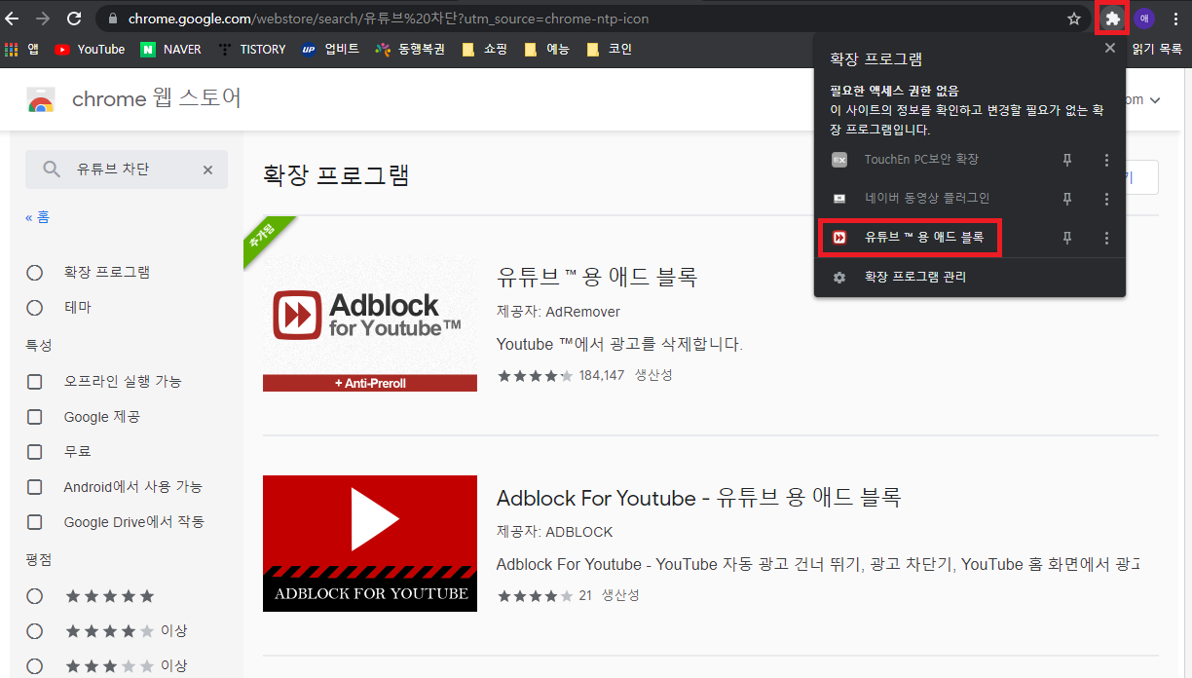Open the 읽기 목록 reading list

point(1156,49)
